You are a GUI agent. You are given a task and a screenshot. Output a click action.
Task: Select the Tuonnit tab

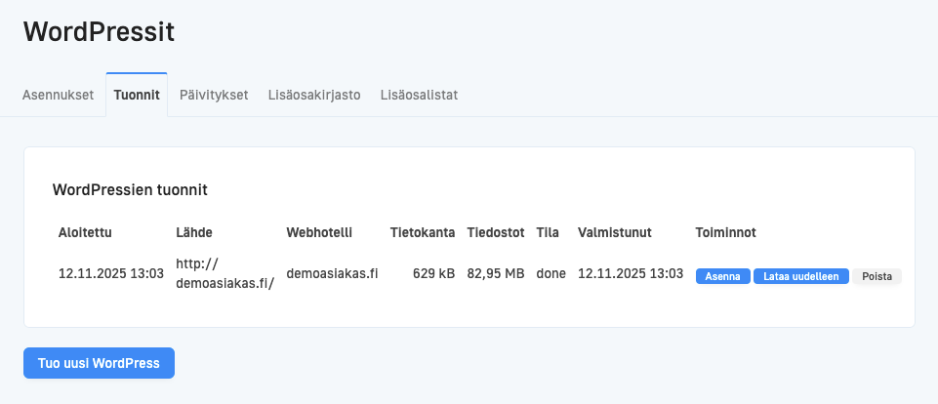pyautogui.click(x=137, y=96)
